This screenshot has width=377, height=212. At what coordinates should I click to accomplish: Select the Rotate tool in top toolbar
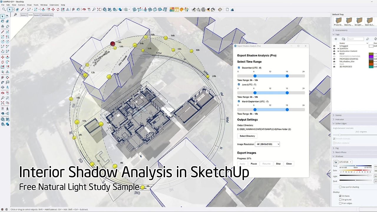click(58, 9)
